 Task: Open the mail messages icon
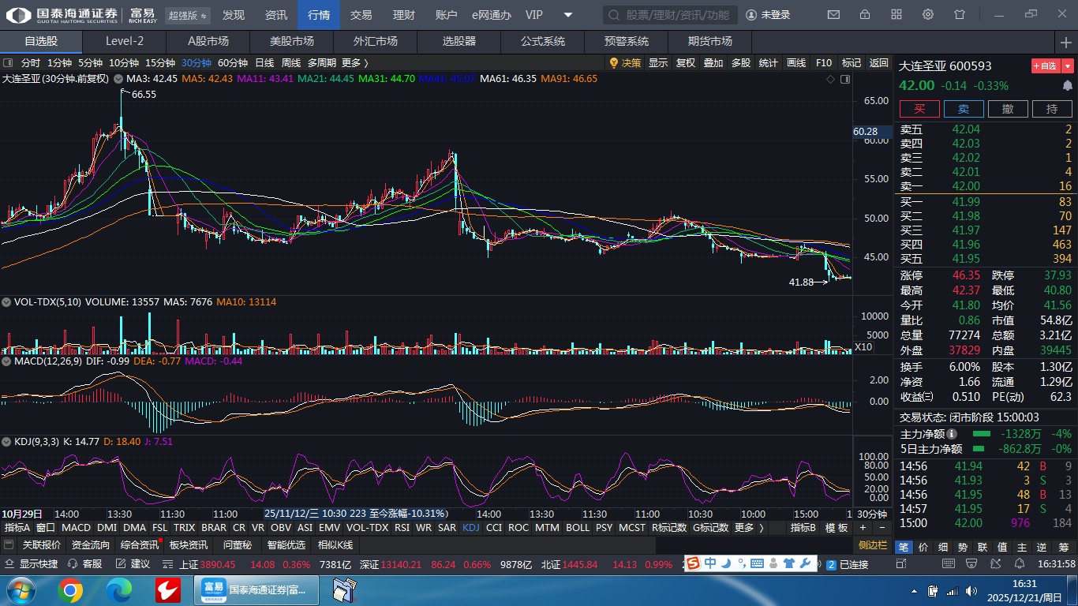tap(833, 15)
